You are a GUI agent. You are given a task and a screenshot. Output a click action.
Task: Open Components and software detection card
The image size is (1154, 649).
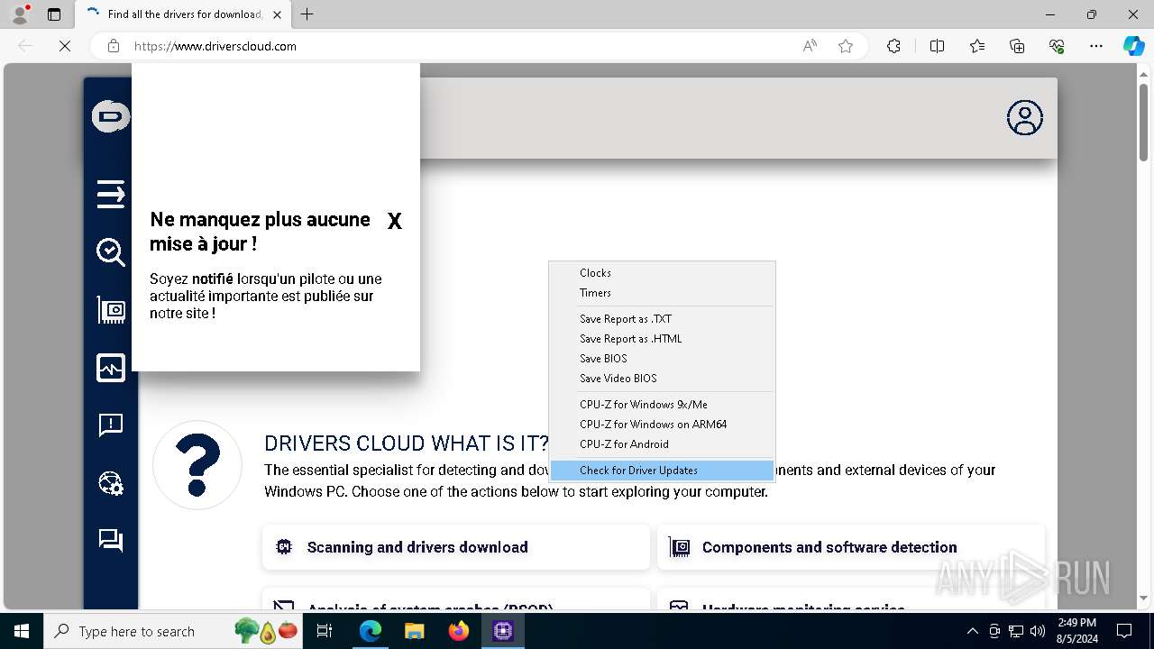[851, 547]
